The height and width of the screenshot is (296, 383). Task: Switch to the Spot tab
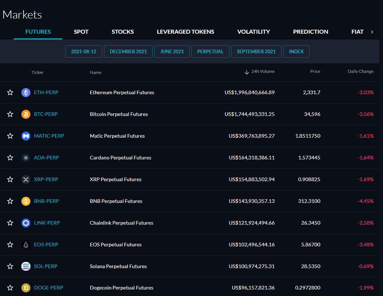point(81,32)
